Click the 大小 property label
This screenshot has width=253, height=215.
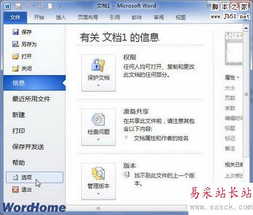tap(230, 88)
